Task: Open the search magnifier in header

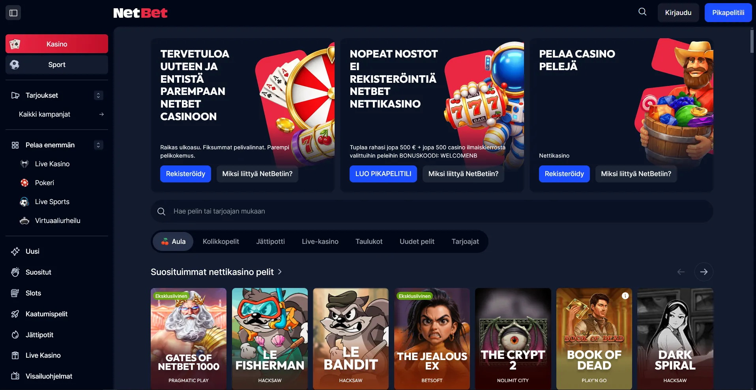Action: [x=642, y=12]
